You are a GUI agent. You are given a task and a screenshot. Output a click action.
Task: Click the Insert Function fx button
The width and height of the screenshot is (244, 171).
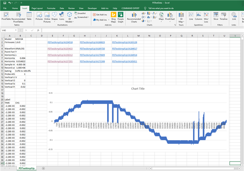pos(39,30)
